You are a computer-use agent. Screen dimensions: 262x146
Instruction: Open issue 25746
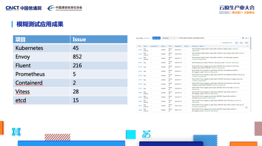point(140,67)
